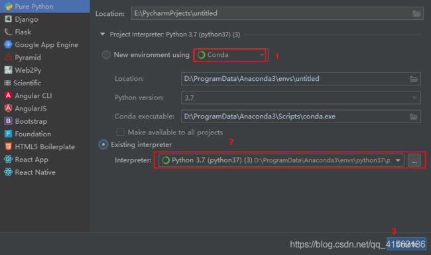Select the Django label in project types
The image size is (431, 255).
[x=27, y=19]
